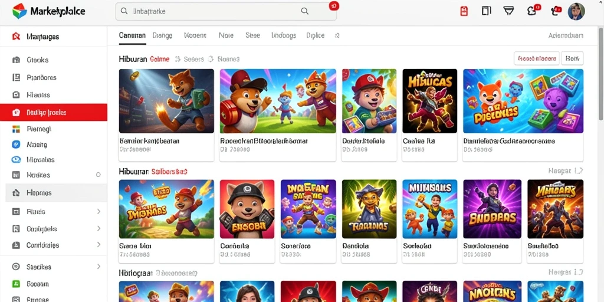
Task: Open the purple Bhodaas thumbnail
Action: (x=493, y=209)
